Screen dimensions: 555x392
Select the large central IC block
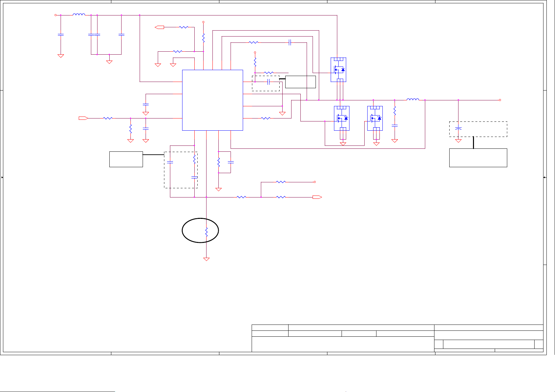212,100
